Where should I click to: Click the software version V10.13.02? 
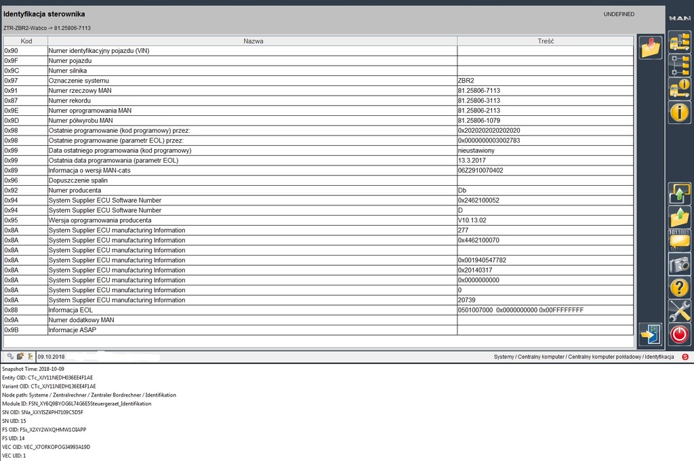pos(472,220)
